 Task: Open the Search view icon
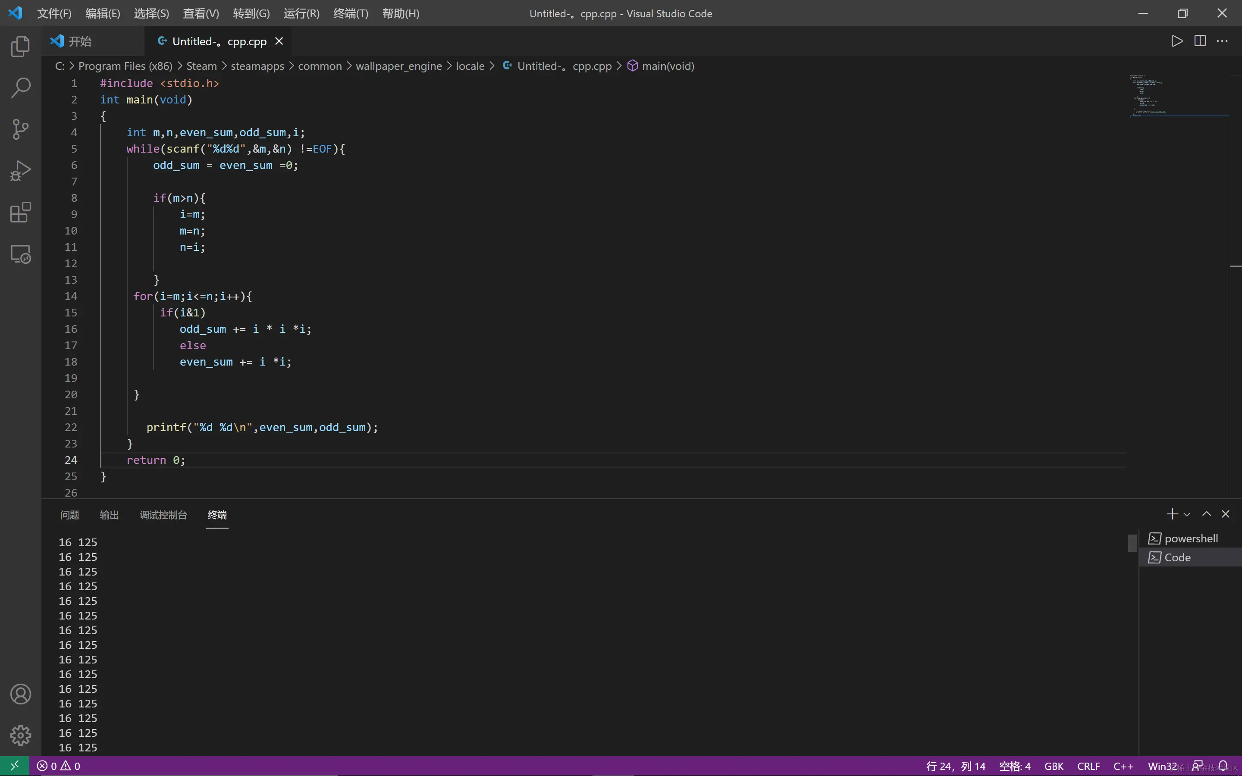[21, 88]
